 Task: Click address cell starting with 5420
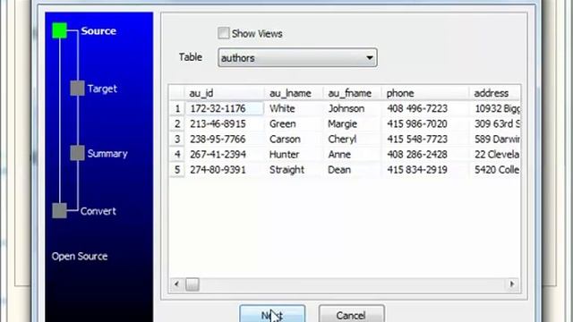click(495, 170)
